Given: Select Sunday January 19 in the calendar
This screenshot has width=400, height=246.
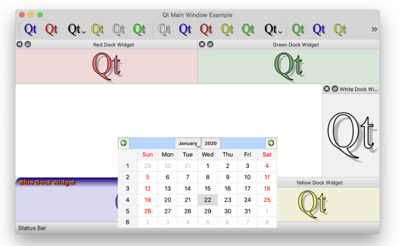Looking at the screenshot, I should [147, 200].
